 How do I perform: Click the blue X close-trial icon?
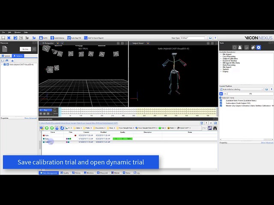tap(9, 38)
